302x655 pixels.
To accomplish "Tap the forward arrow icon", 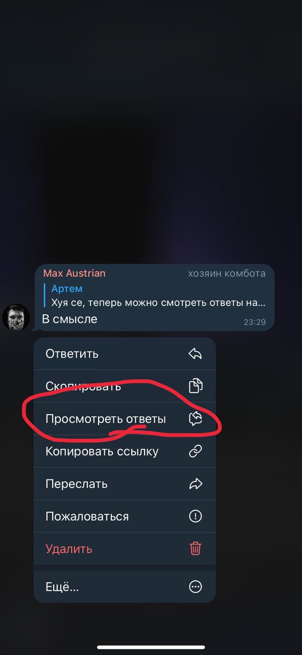I will point(196,484).
